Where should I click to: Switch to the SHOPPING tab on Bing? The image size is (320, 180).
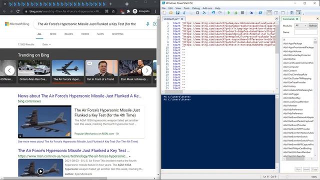point(117,34)
